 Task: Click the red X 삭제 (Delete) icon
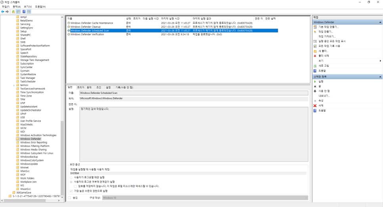pyautogui.click(x=315, y=106)
